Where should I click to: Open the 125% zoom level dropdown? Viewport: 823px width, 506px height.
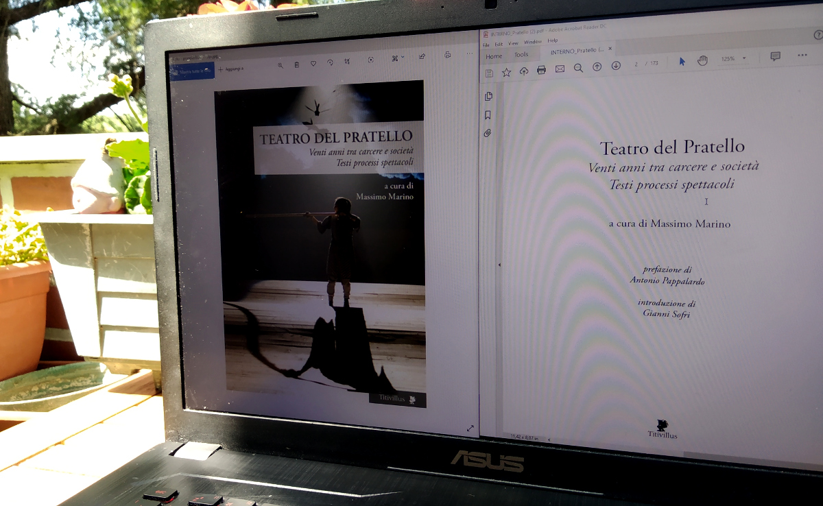pos(733,58)
